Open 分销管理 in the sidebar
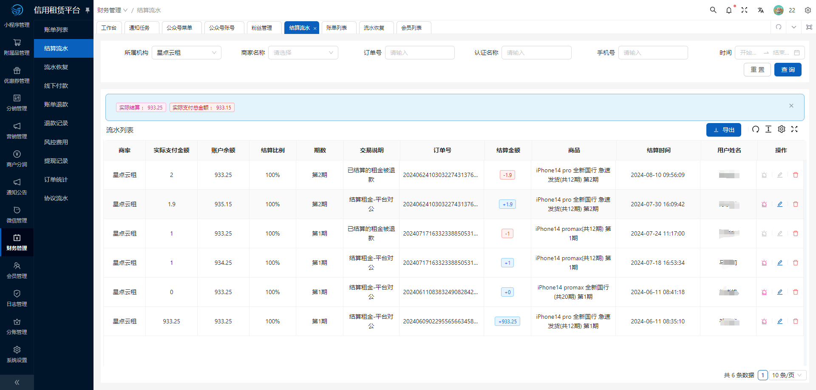 [x=17, y=103]
